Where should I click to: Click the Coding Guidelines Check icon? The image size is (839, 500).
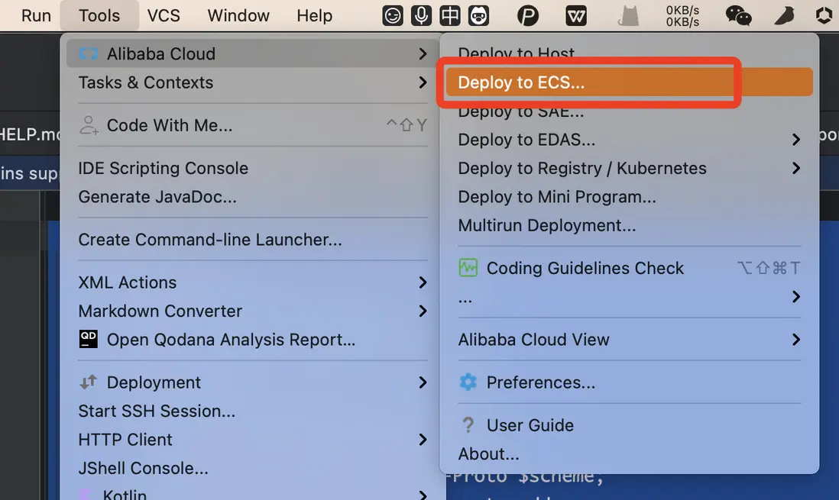pos(468,267)
